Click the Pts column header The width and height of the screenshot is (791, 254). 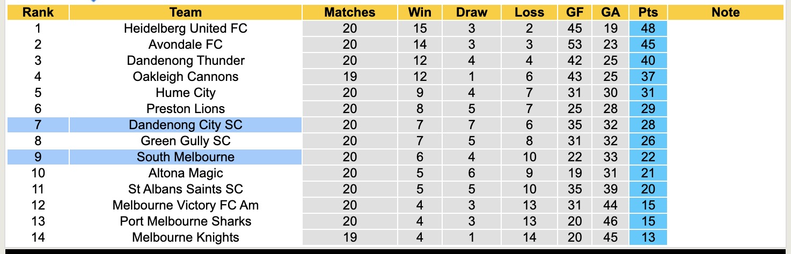tap(648, 12)
